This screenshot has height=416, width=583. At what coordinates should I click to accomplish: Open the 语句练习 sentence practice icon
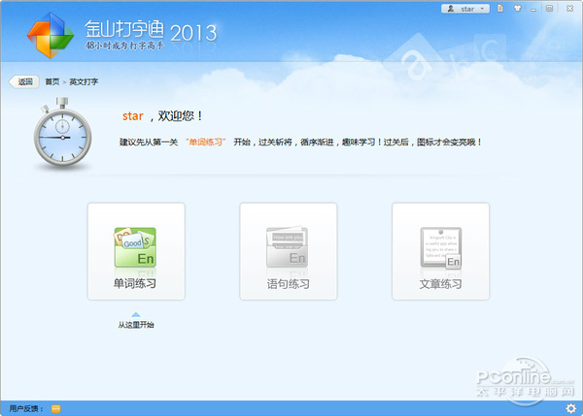pyautogui.click(x=287, y=247)
